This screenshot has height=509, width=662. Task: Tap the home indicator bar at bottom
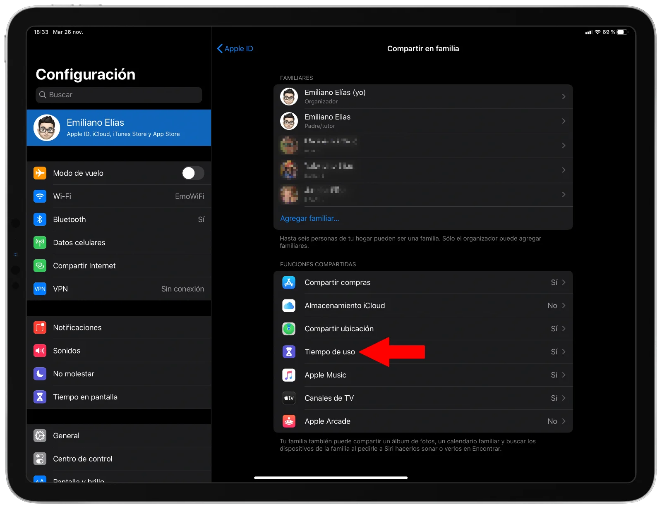pos(331,478)
